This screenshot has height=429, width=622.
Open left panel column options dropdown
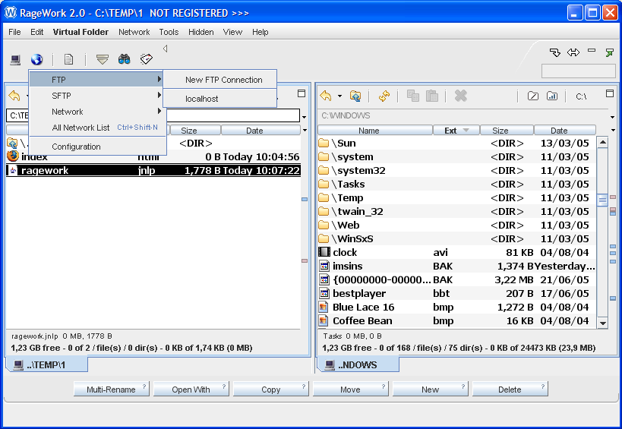click(x=305, y=130)
